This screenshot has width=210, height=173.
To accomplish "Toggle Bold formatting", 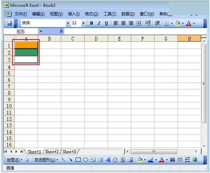I will (x=91, y=23).
